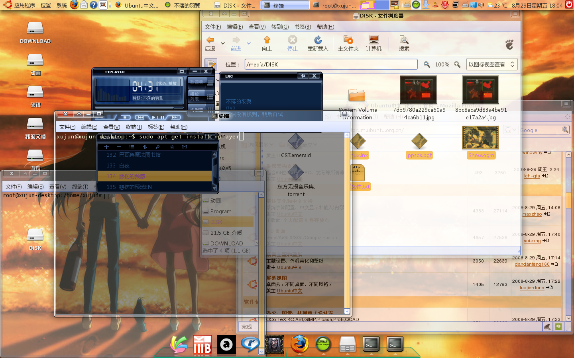
Task: Open 搜索 in the file browser toolbar
Action: click(x=404, y=43)
